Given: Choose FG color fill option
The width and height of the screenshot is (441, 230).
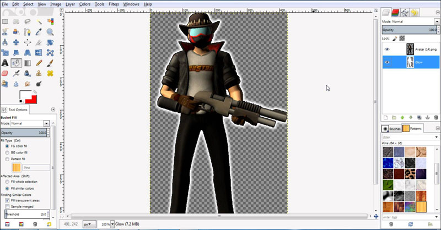Looking at the screenshot, I should 7,146.
